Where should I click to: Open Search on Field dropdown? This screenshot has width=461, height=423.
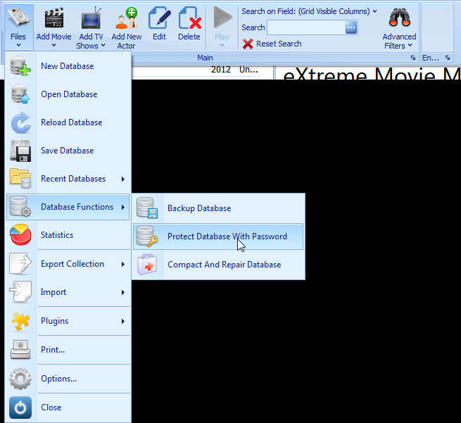[x=309, y=11]
